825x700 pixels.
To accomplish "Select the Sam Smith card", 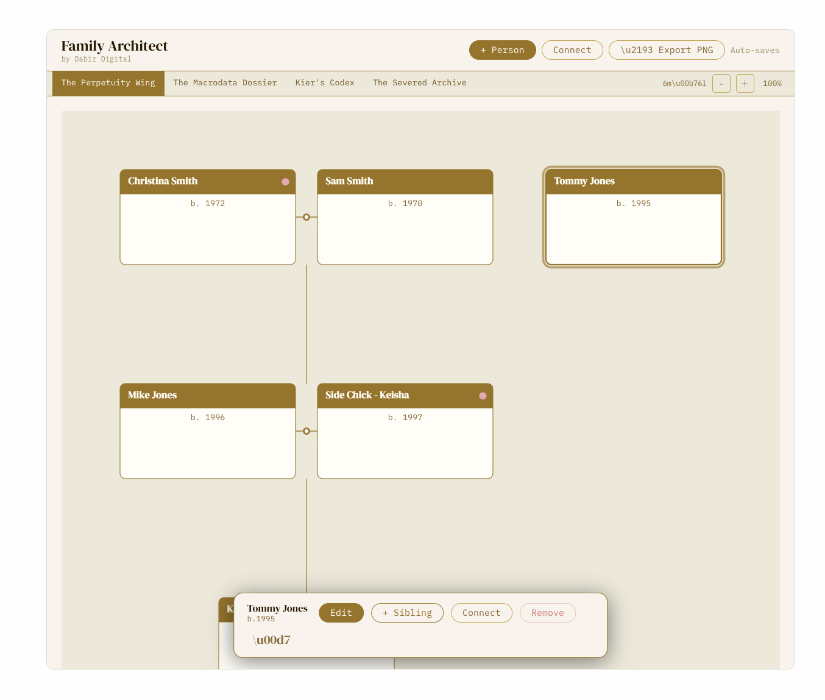I will pyautogui.click(x=405, y=217).
